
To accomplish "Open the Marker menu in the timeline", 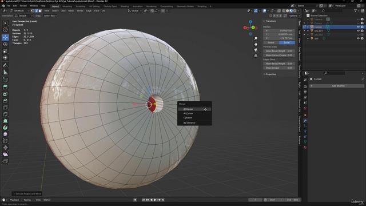I will tap(47, 200).
